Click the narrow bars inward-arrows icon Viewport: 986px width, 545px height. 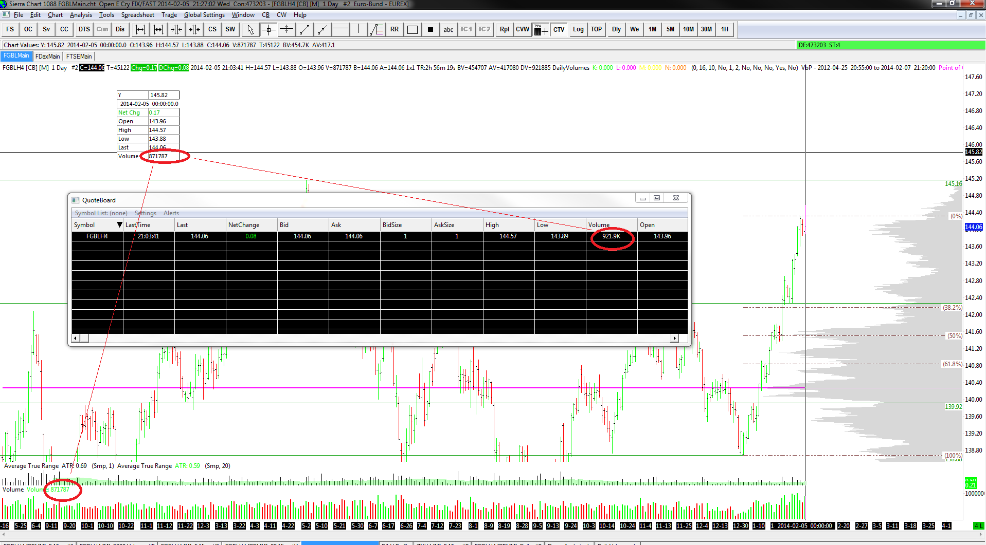(x=176, y=29)
